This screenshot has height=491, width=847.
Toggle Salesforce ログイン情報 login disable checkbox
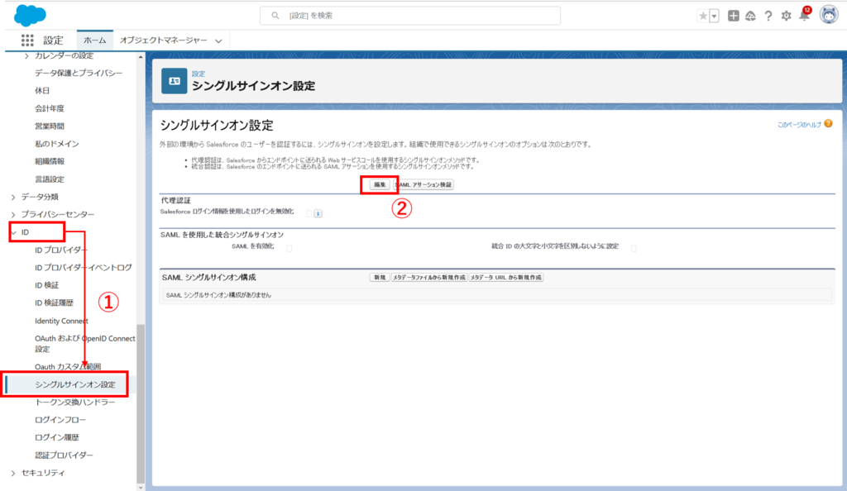[x=309, y=213]
